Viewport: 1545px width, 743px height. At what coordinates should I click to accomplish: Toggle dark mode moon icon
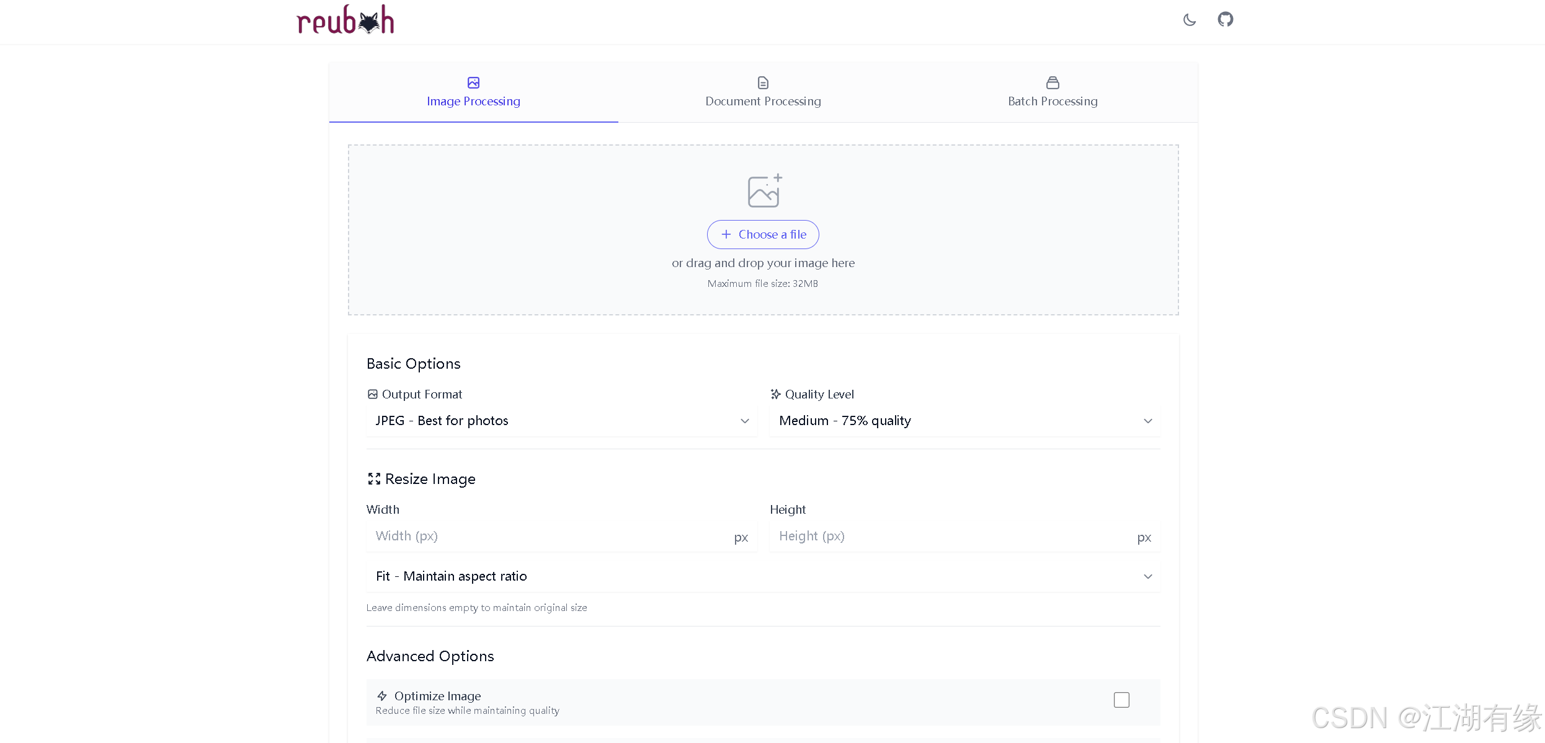click(x=1189, y=20)
